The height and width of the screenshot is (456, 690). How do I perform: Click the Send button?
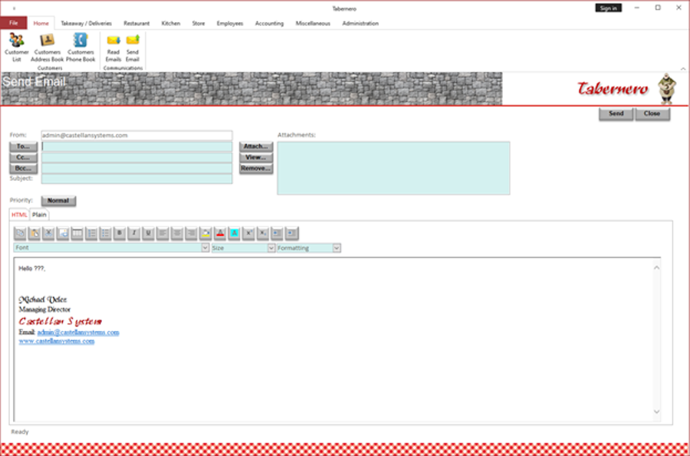pos(616,113)
